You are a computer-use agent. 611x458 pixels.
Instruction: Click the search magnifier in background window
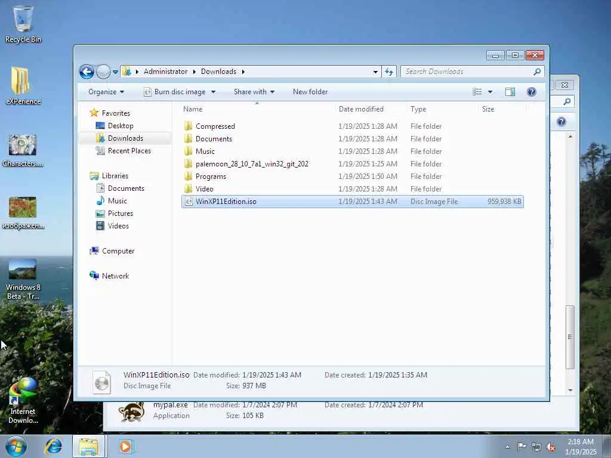[567, 101]
